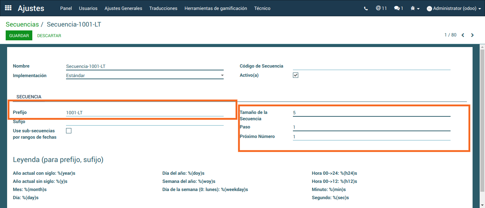Go to the previous record arrow

463,35
